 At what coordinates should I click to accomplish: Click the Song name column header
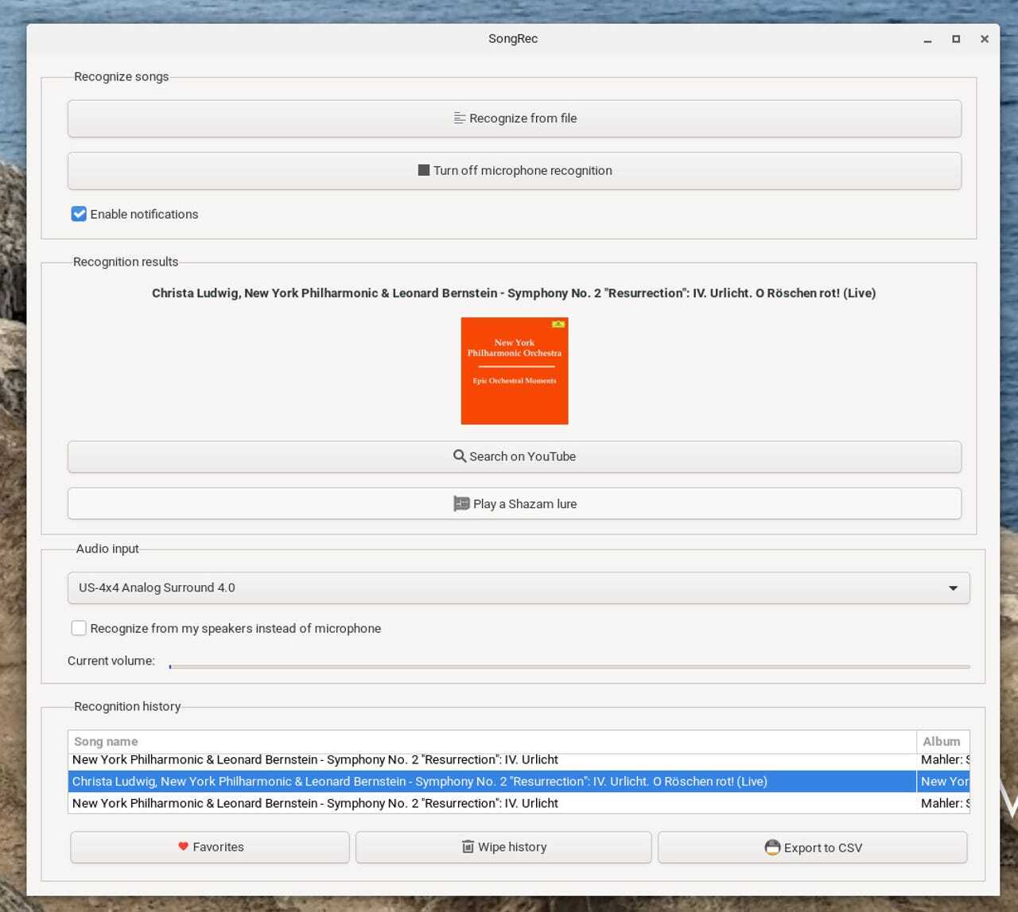pyautogui.click(x=492, y=741)
